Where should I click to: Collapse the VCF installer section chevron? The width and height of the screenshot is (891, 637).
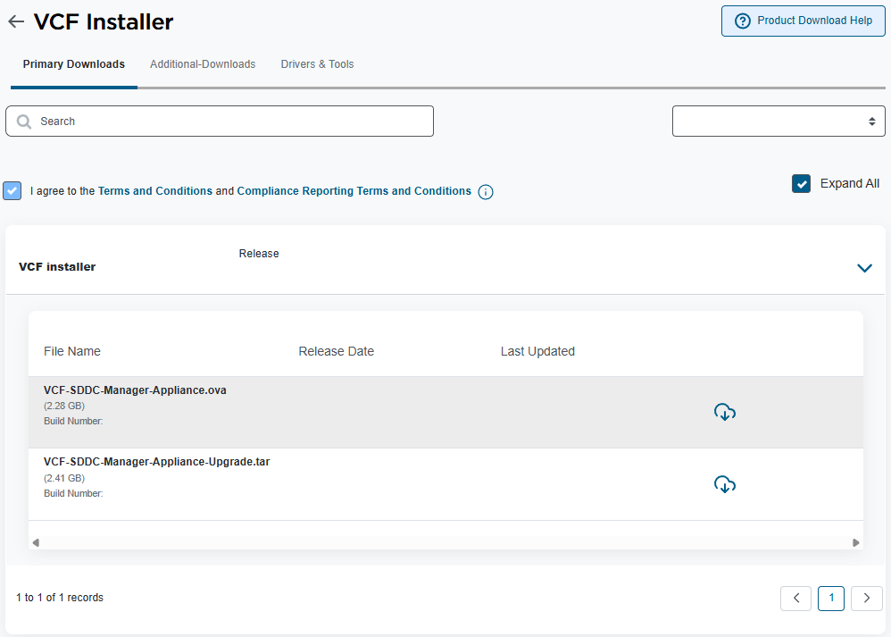point(864,268)
